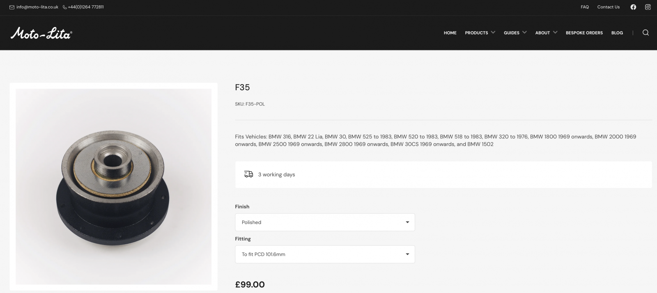
Task: Open the Fitting dropdown for PCD 101.6mm
Action: [325, 254]
